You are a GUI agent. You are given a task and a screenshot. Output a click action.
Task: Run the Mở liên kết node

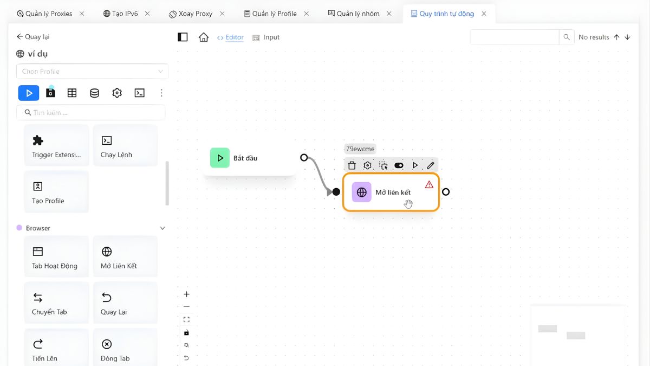[x=415, y=165]
